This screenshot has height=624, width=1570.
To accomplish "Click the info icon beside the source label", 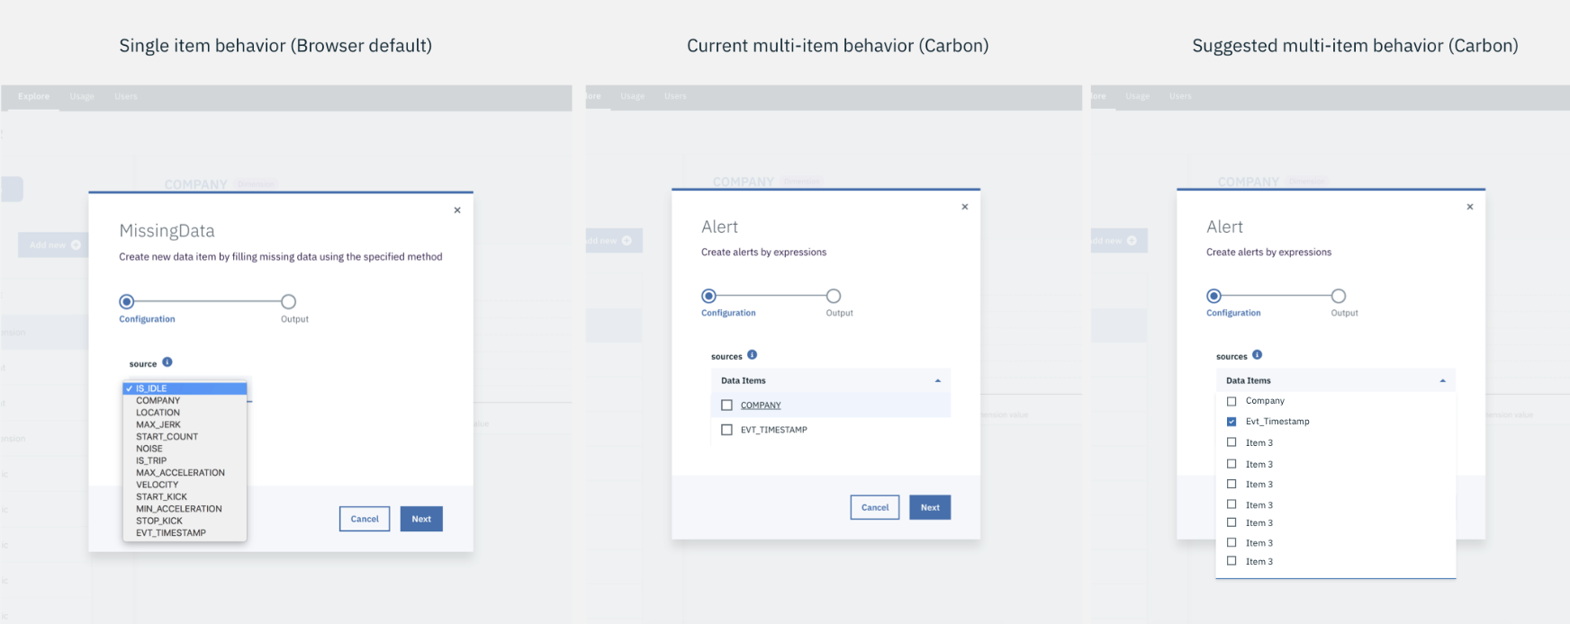I will [167, 363].
